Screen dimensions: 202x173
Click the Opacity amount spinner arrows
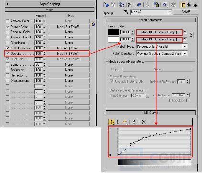(44, 54)
